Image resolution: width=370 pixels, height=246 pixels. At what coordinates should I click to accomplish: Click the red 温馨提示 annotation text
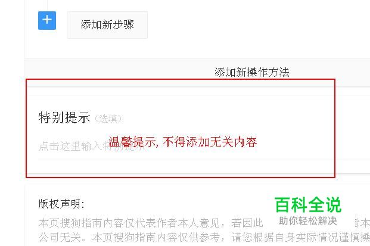pos(132,142)
